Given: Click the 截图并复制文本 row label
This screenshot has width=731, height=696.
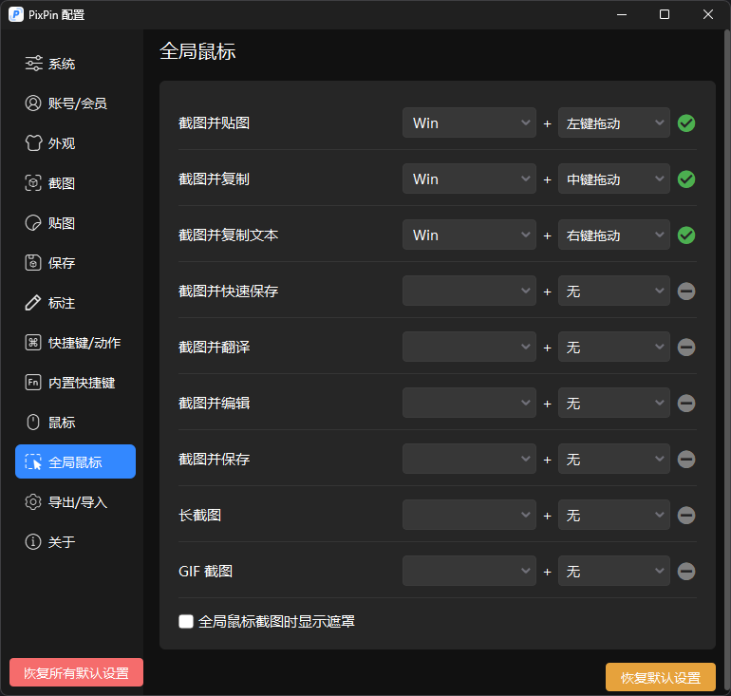Looking at the screenshot, I should point(229,235).
